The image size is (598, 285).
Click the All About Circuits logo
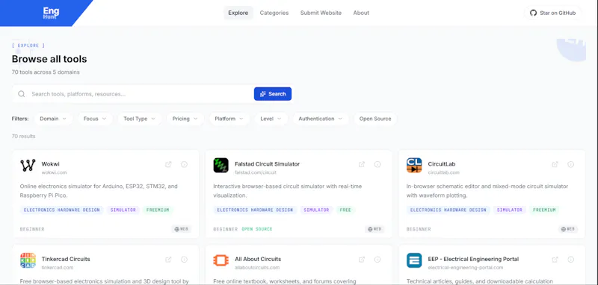point(221,260)
